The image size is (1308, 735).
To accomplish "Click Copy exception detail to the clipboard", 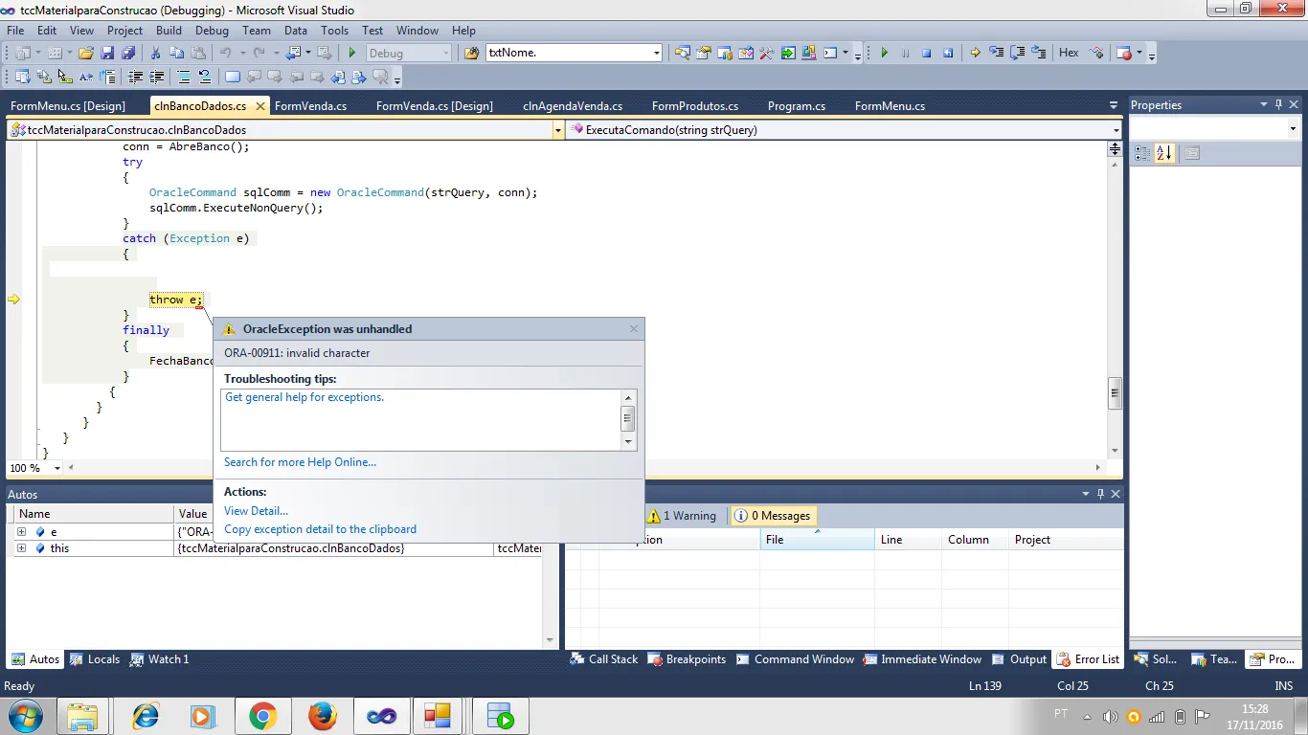I will coord(320,529).
